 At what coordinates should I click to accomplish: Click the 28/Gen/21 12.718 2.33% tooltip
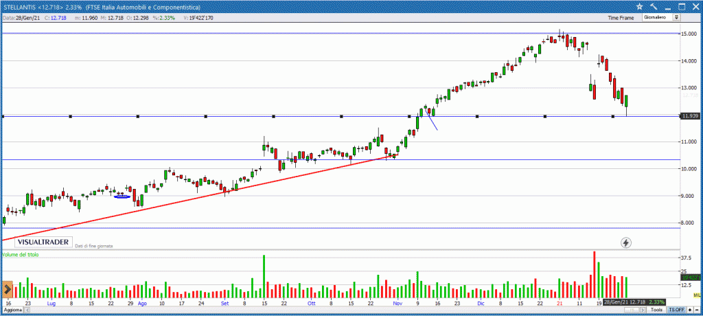[634, 302]
